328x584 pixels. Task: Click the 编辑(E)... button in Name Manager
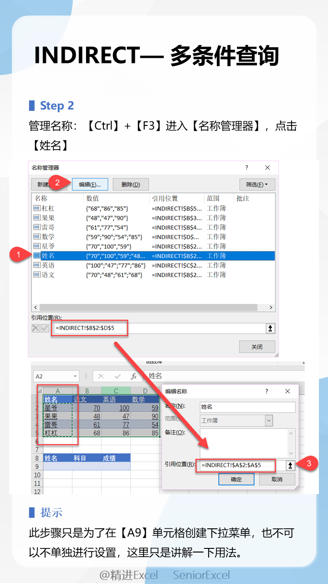tap(90, 184)
